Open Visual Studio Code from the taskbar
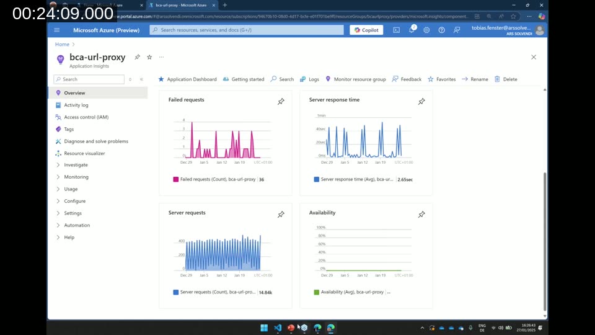Viewport: 595px width, 335px height. pos(278,328)
